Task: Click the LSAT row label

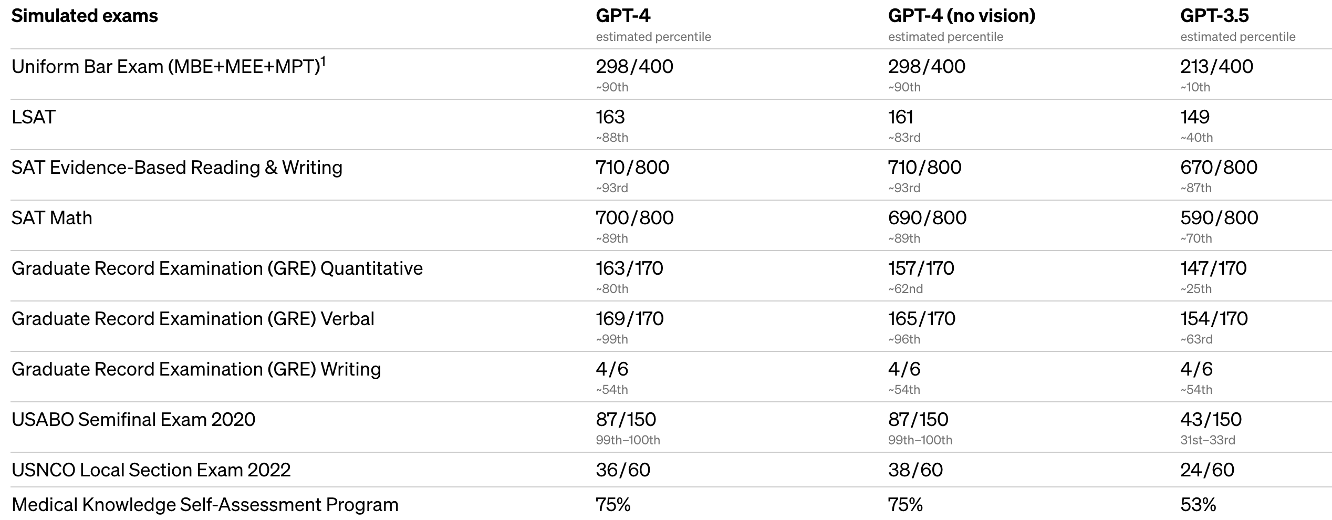Action: click(34, 117)
